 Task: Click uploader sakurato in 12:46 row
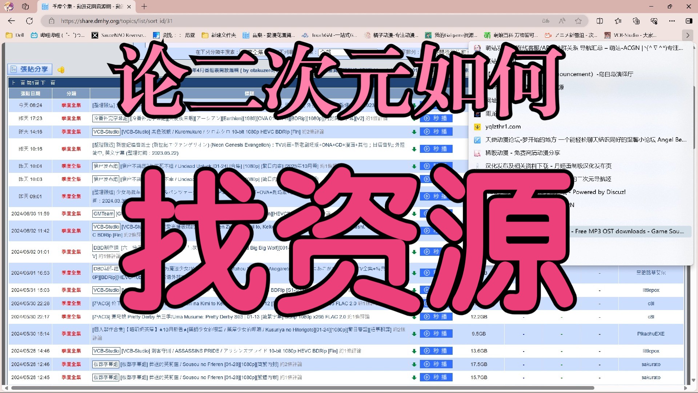pos(651,364)
